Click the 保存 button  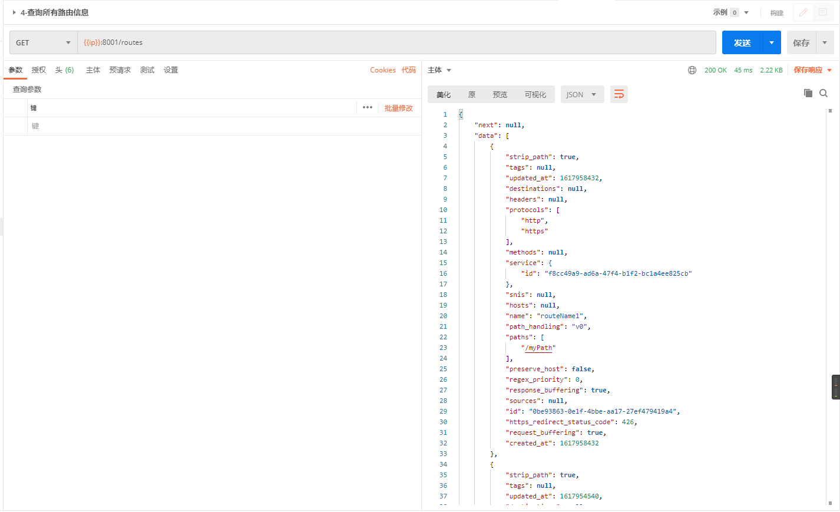click(801, 42)
